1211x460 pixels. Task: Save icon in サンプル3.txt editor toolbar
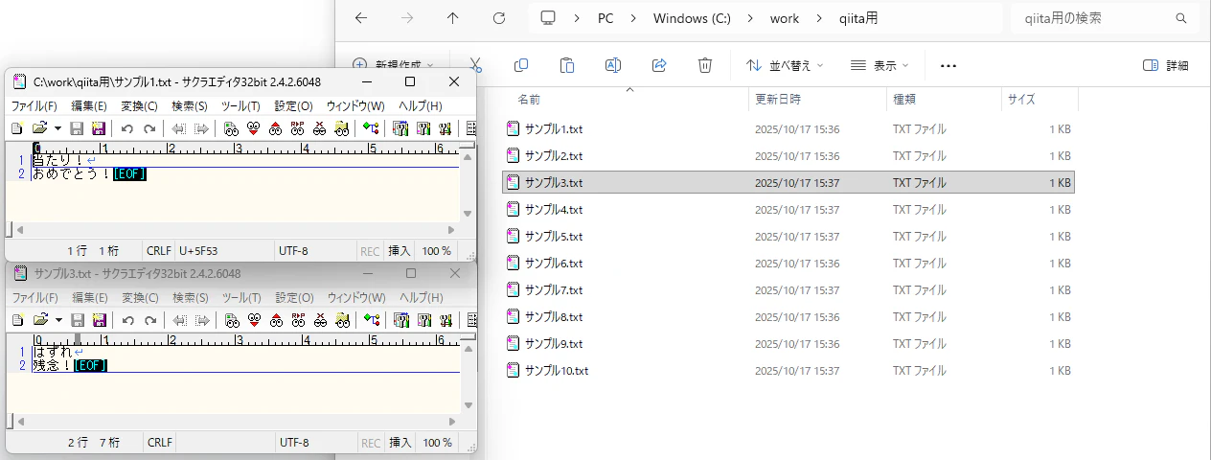click(78, 319)
